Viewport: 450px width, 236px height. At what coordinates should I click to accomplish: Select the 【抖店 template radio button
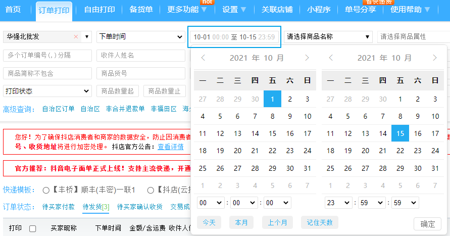tap(151, 190)
